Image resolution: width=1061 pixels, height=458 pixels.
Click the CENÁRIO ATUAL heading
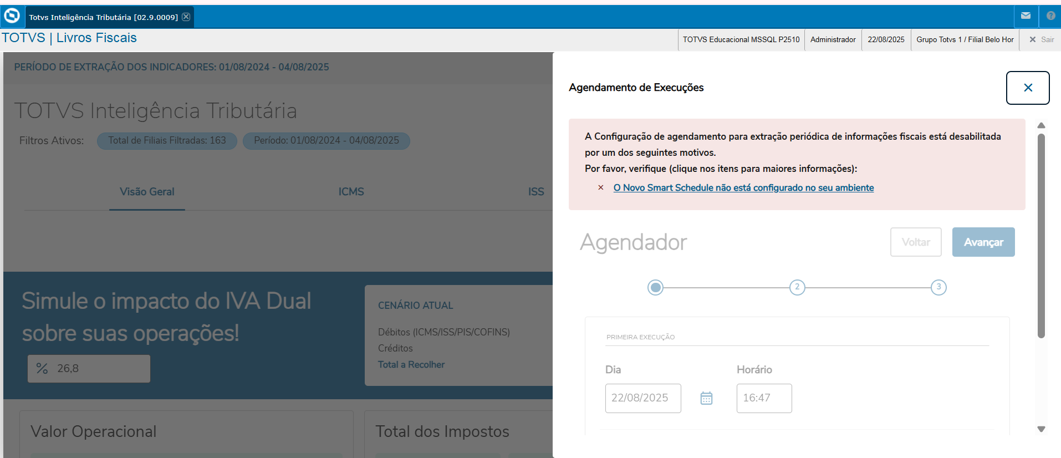(x=416, y=306)
